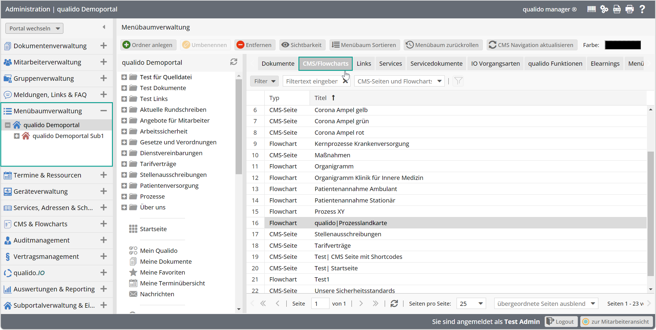Open the settings gears icon in header
656x330 pixels.
[x=604, y=9]
